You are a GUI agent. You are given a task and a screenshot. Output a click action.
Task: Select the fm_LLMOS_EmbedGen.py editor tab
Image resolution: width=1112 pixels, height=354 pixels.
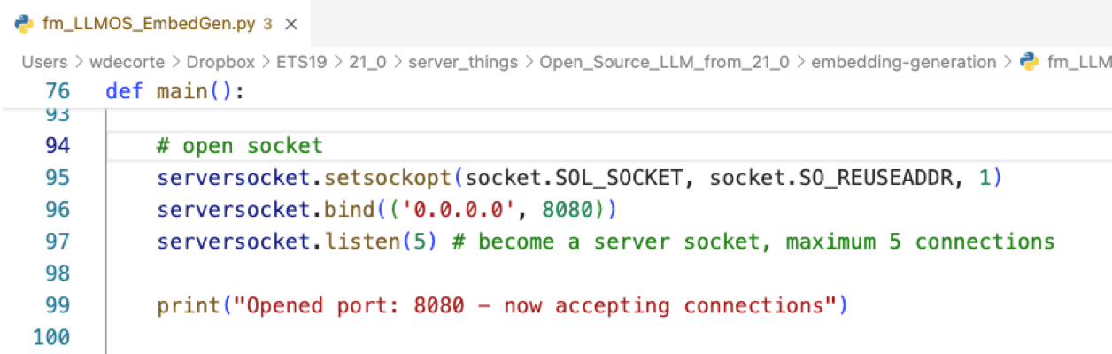coord(157,24)
